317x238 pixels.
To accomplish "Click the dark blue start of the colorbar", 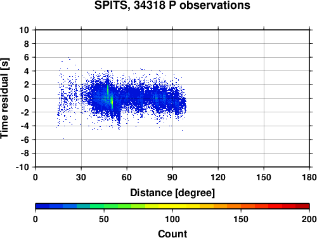I will pyautogui.click(x=42, y=206).
